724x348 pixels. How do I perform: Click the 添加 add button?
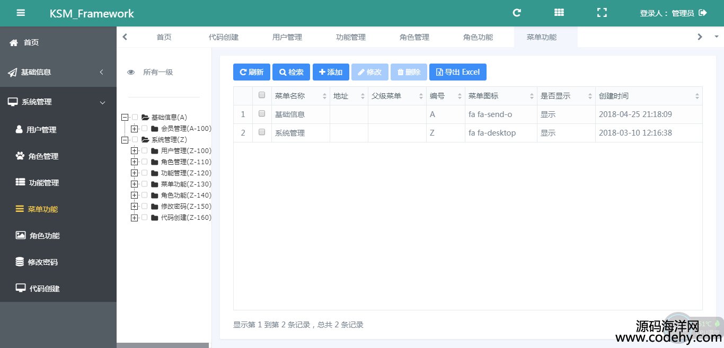coord(331,72)
